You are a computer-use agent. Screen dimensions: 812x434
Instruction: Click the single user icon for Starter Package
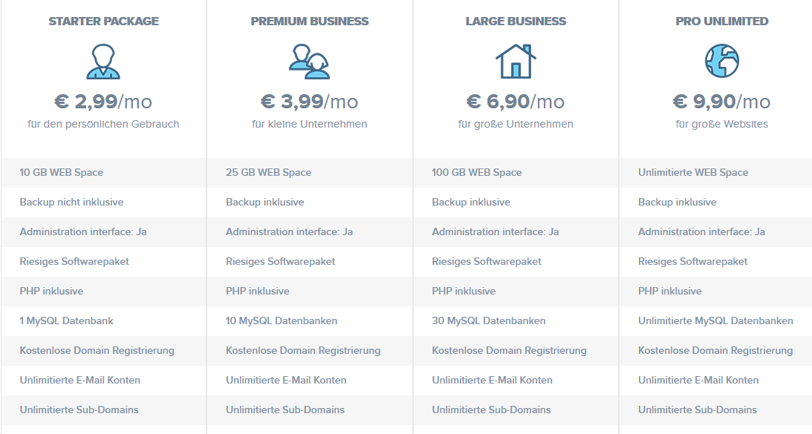[x=103, y=62]
